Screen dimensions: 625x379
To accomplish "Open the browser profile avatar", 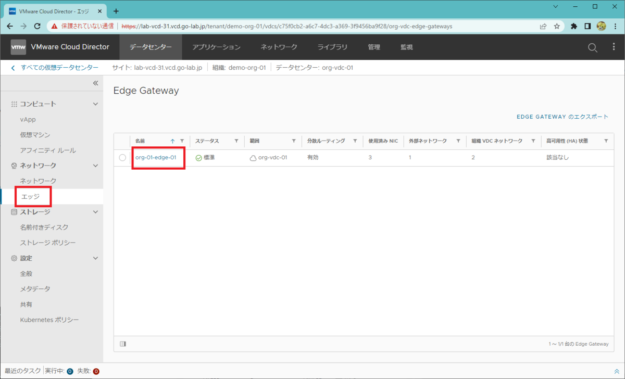I will coord(601,26).
